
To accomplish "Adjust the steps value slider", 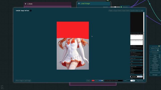I will (x=137, y=62).
